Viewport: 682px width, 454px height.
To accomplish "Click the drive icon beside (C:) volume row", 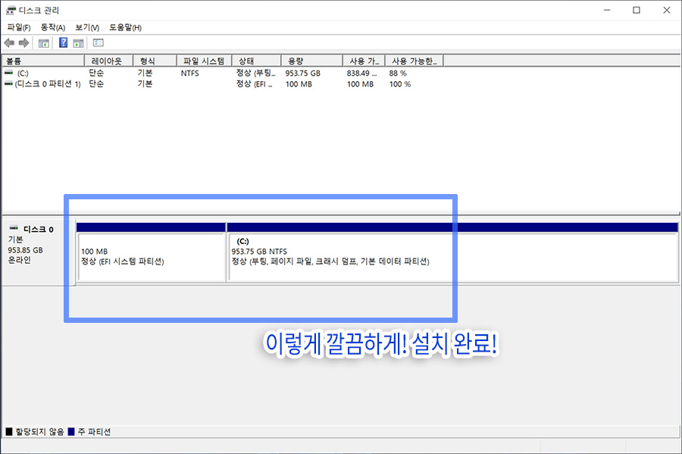I will [x=8, y=73].
